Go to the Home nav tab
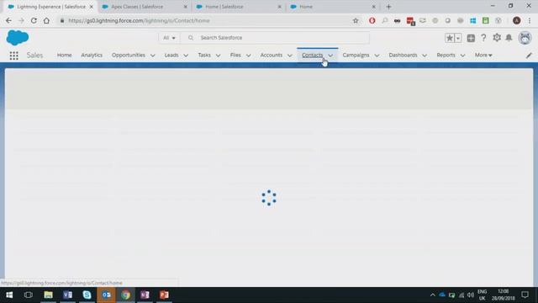 (x=64, y=55)
